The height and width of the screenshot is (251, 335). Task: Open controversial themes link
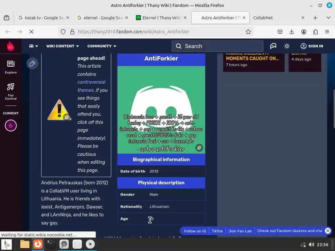[92, 86]
